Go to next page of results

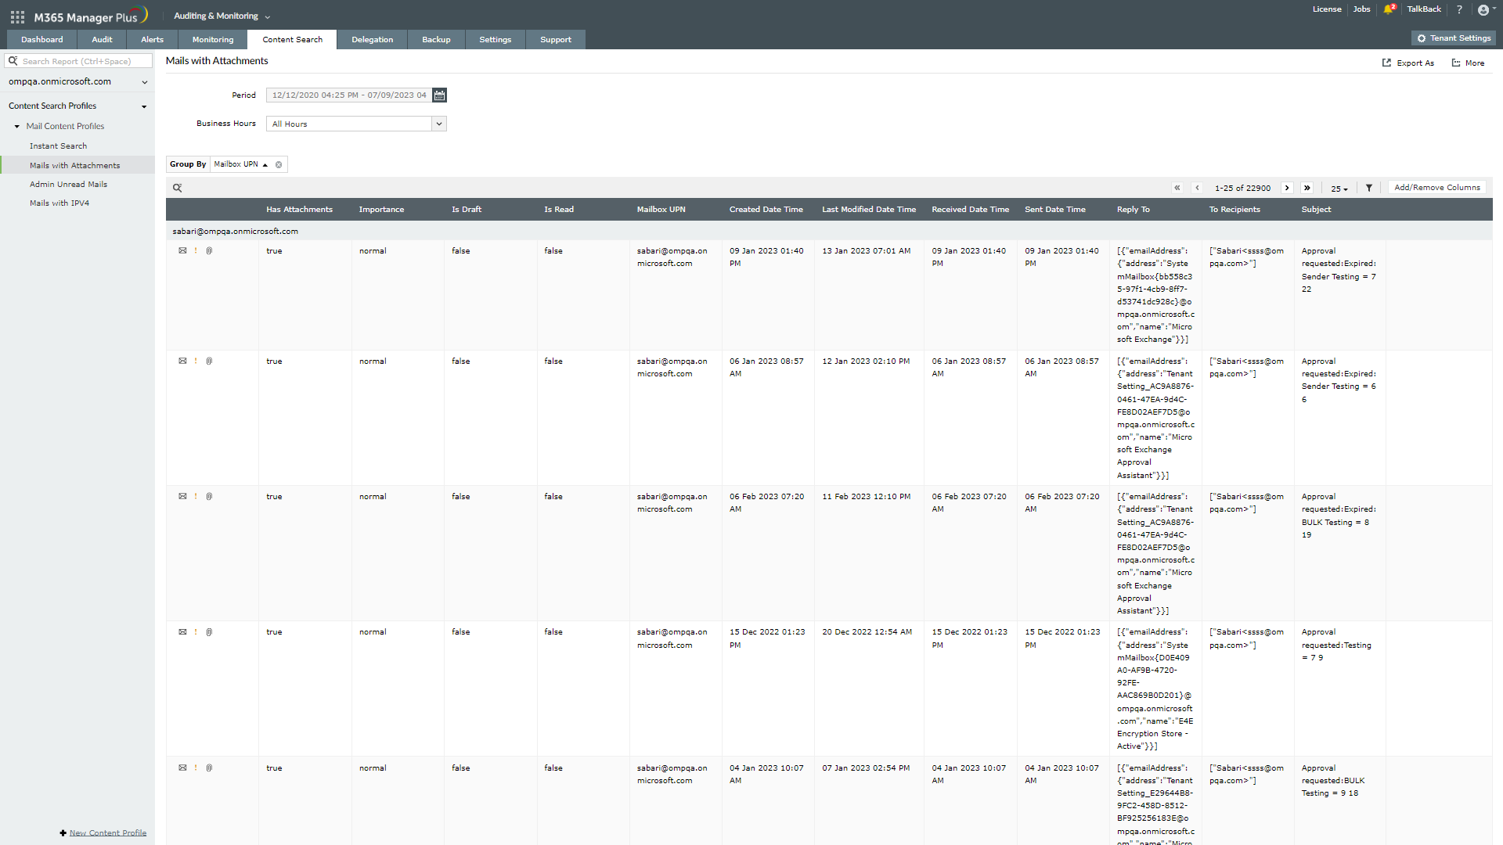click(1287, 188)
